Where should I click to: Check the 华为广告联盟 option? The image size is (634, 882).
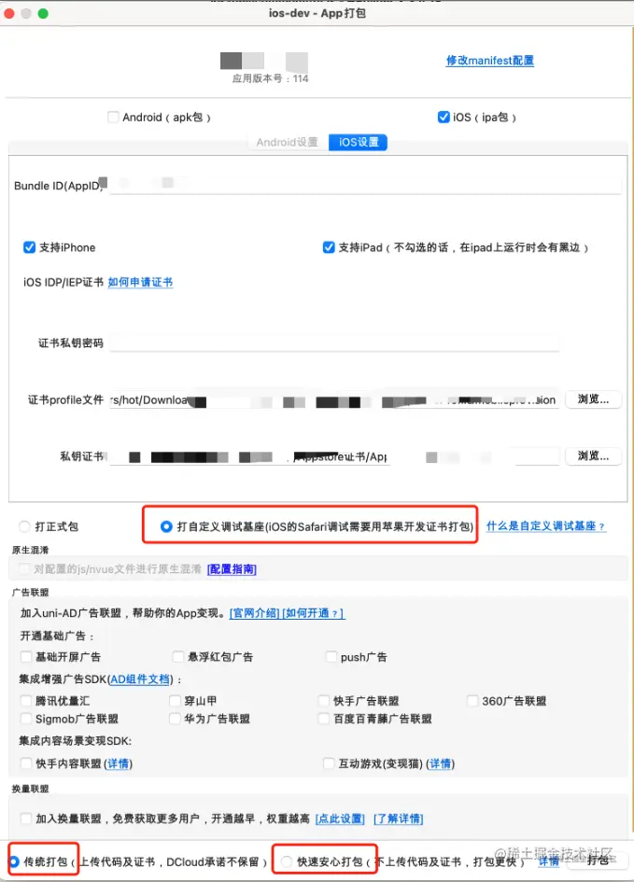coord(175,719)
